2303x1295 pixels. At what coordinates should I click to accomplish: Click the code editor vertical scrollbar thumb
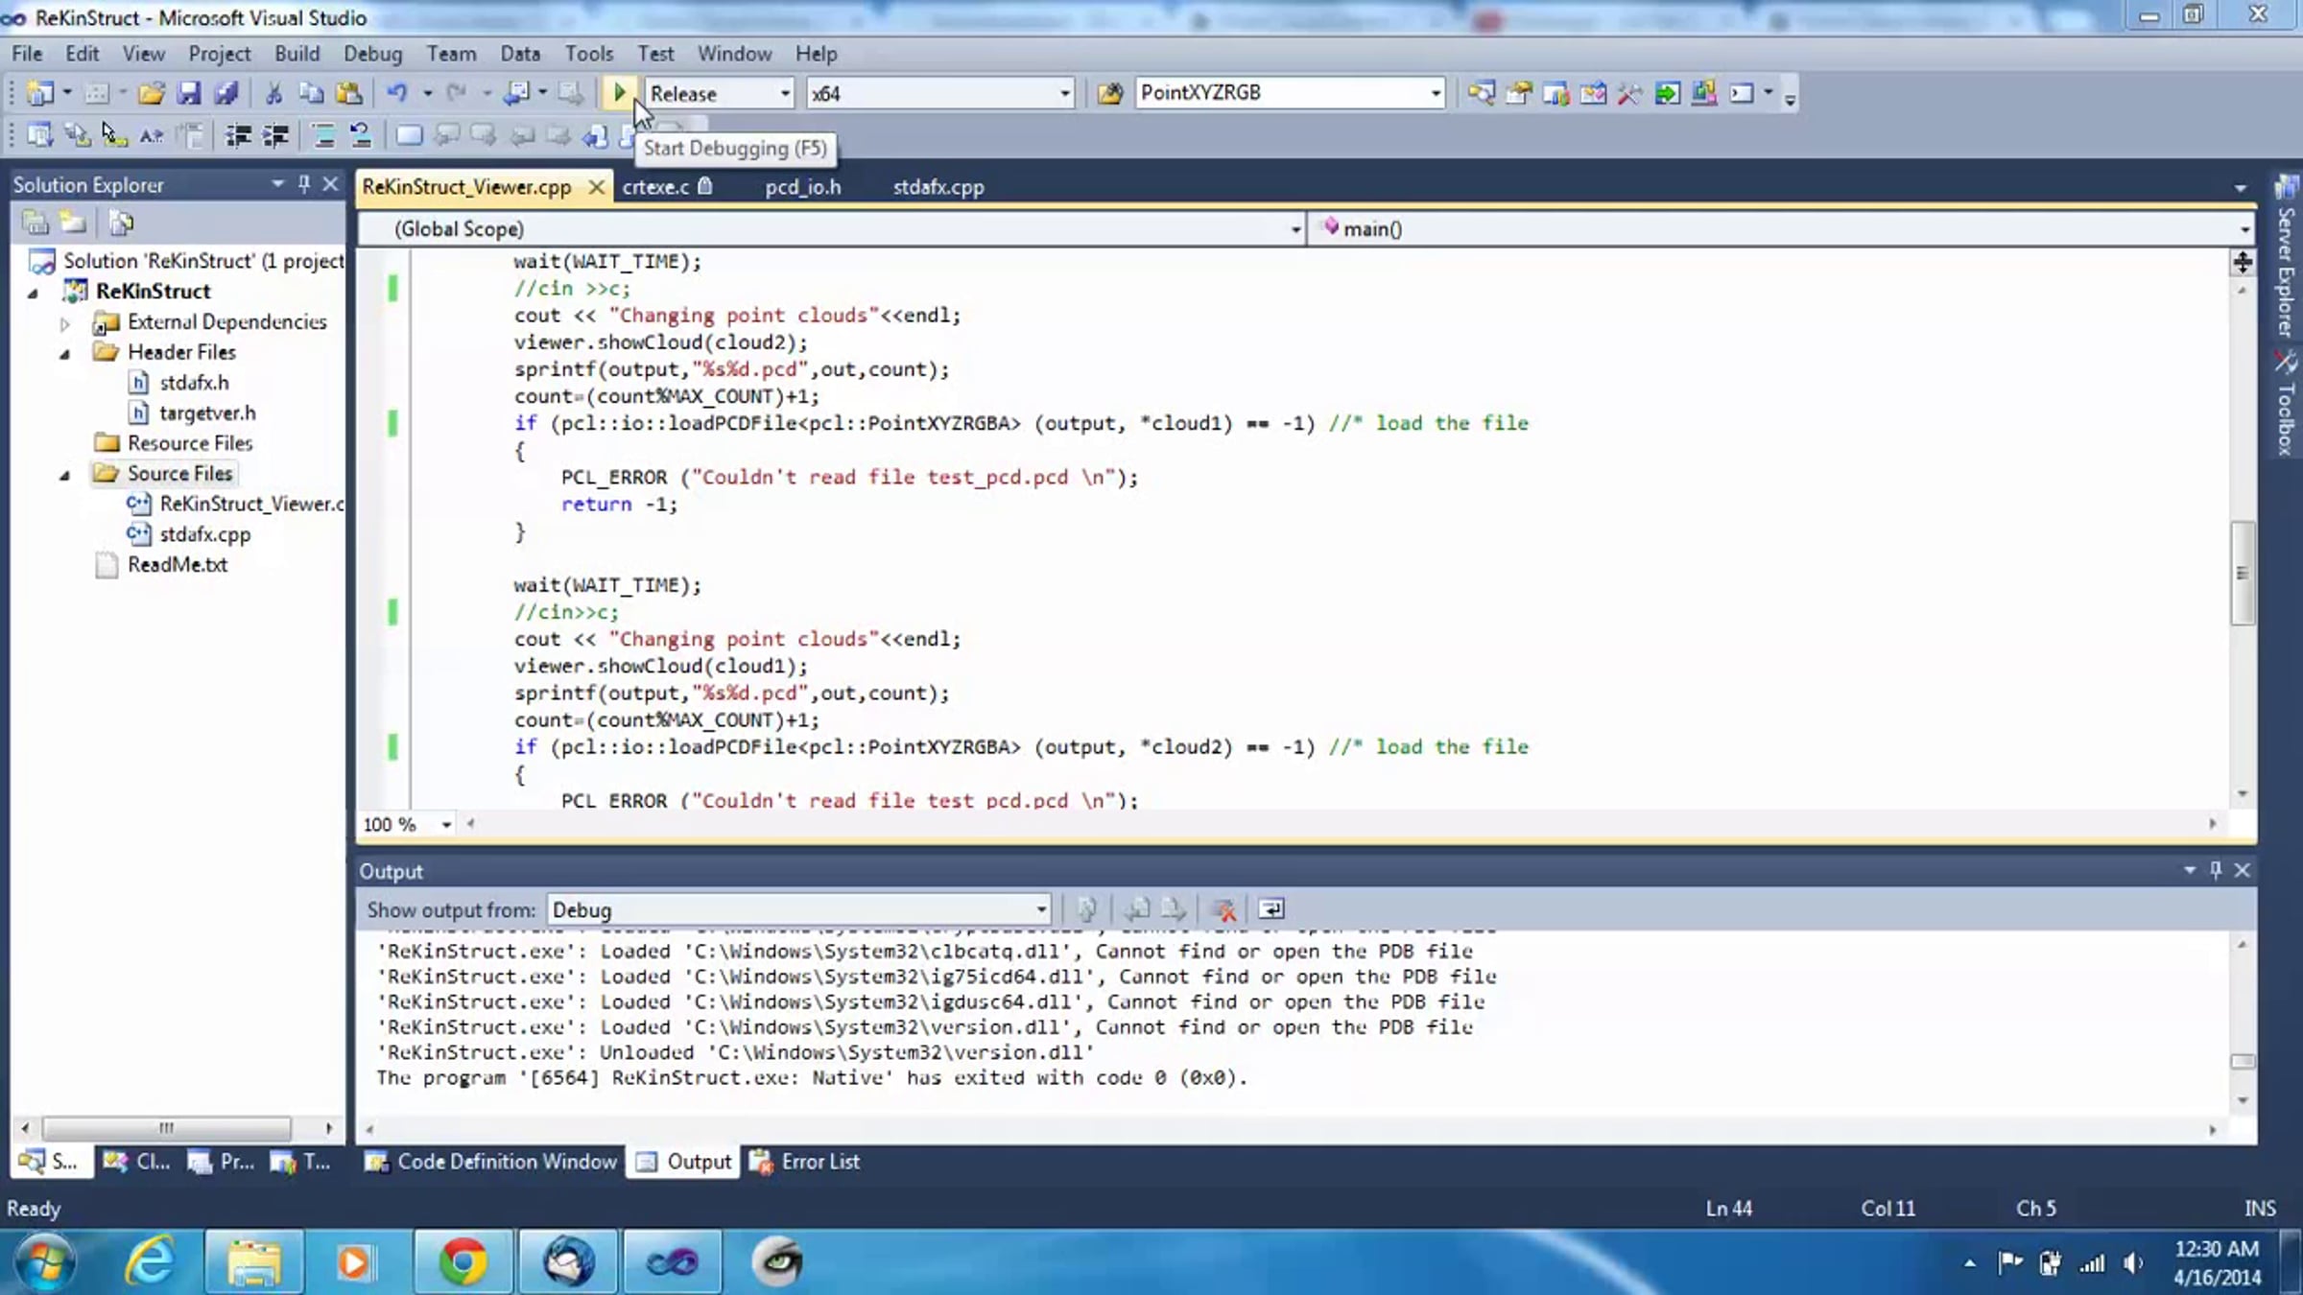2242,573
